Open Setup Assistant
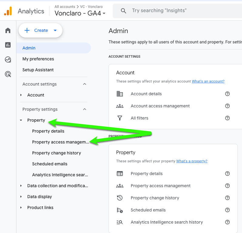Screen dimensions: 242x233 38,70
